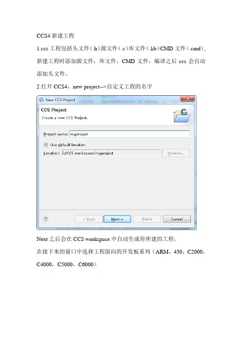The image size is (242, 343).
Task: Click the step 2 打开 CCS4 instruction line
Action: (94, 86)
